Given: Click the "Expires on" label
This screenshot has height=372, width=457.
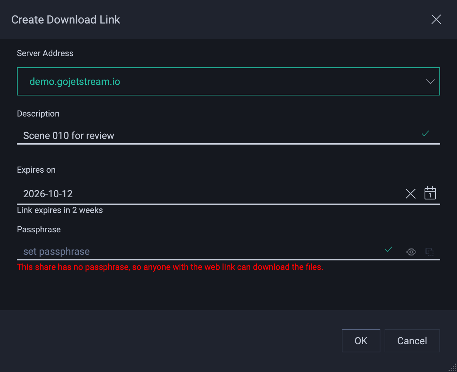Looking at the screenshot, I should 36,170.
